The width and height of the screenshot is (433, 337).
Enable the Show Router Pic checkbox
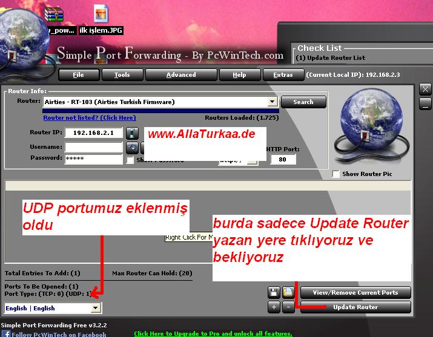[x=336, y=174]
